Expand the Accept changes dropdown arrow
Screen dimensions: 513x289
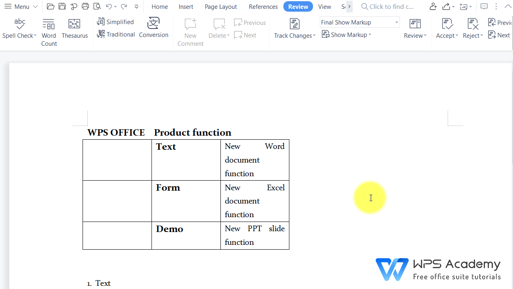pos(456,36)
